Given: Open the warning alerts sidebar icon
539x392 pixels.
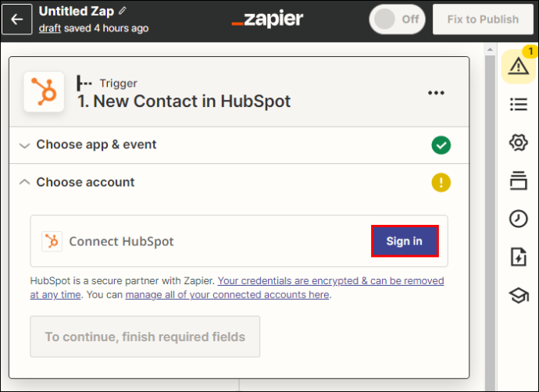Looking at the screenshot, I should [519, 66].
